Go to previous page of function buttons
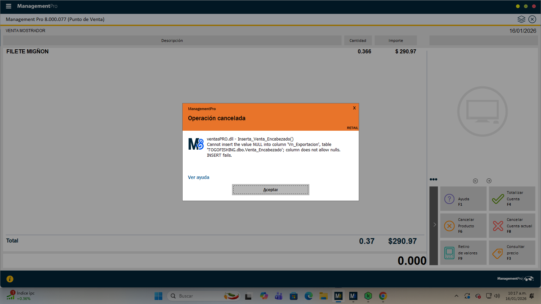Image resolution: width=541 pixels, height=304 pixels. click(x=475, y=181)
